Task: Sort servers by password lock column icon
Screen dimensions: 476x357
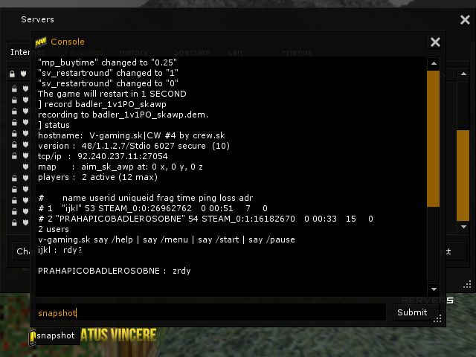Action: pyautogui.click(x=12, y=74)
